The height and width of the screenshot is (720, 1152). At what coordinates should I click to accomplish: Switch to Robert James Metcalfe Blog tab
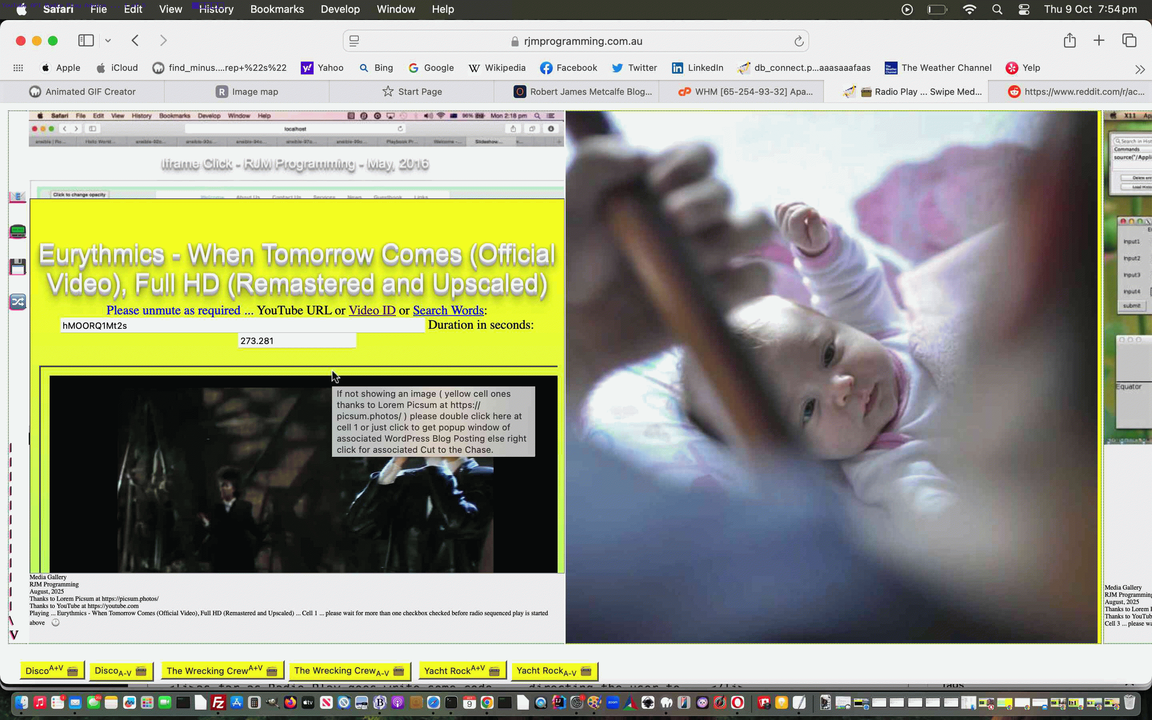tap(583, 92)
